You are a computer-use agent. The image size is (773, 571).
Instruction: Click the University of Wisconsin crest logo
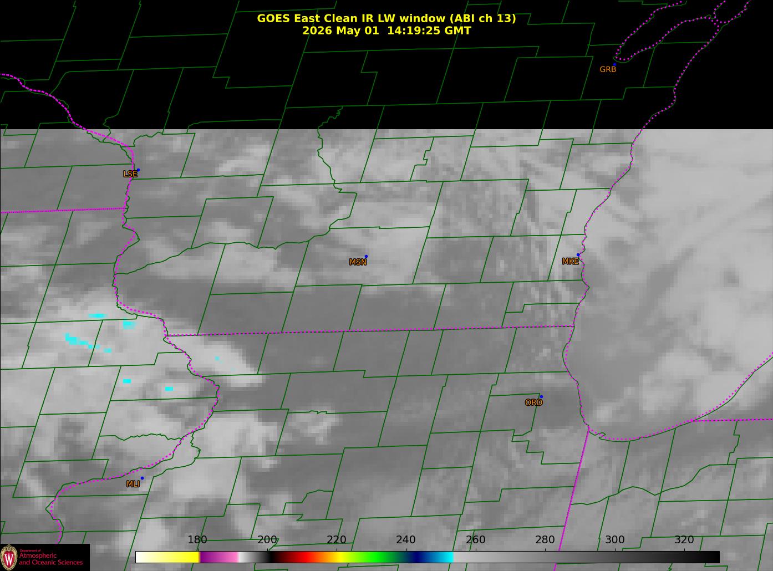8,557
